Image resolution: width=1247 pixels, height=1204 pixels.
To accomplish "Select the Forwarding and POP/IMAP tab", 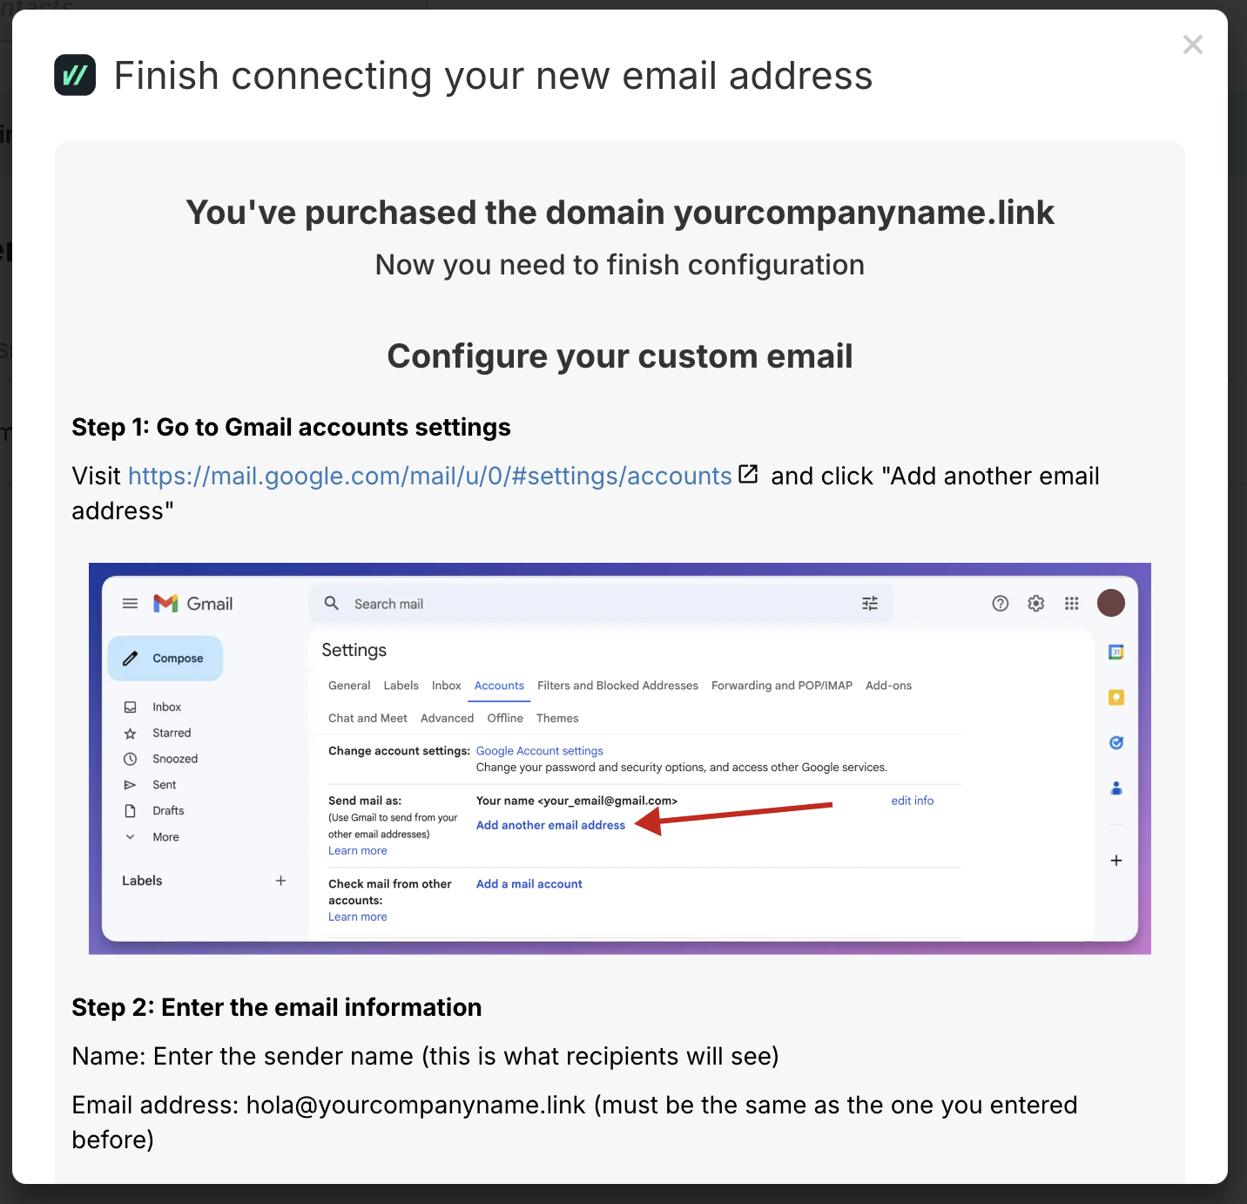I will 781,686.
